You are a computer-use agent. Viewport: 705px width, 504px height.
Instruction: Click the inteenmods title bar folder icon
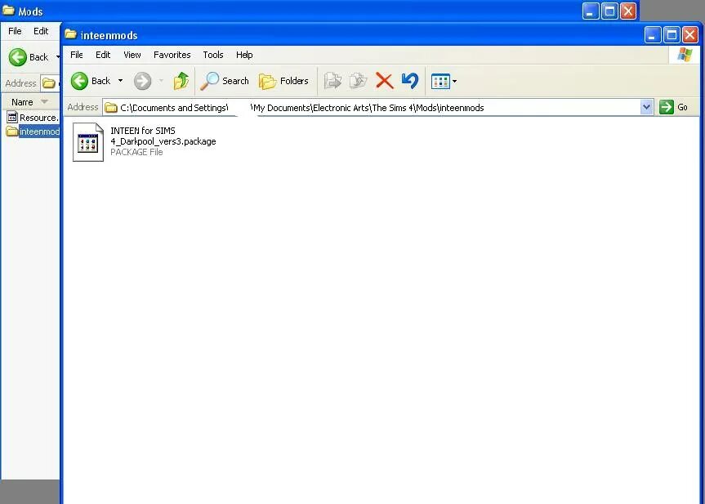70,34
